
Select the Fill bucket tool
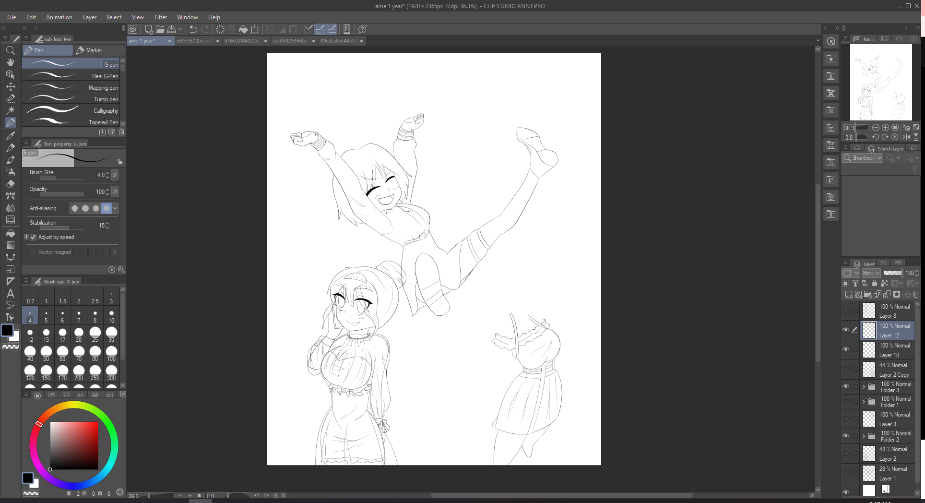[10, 233]
